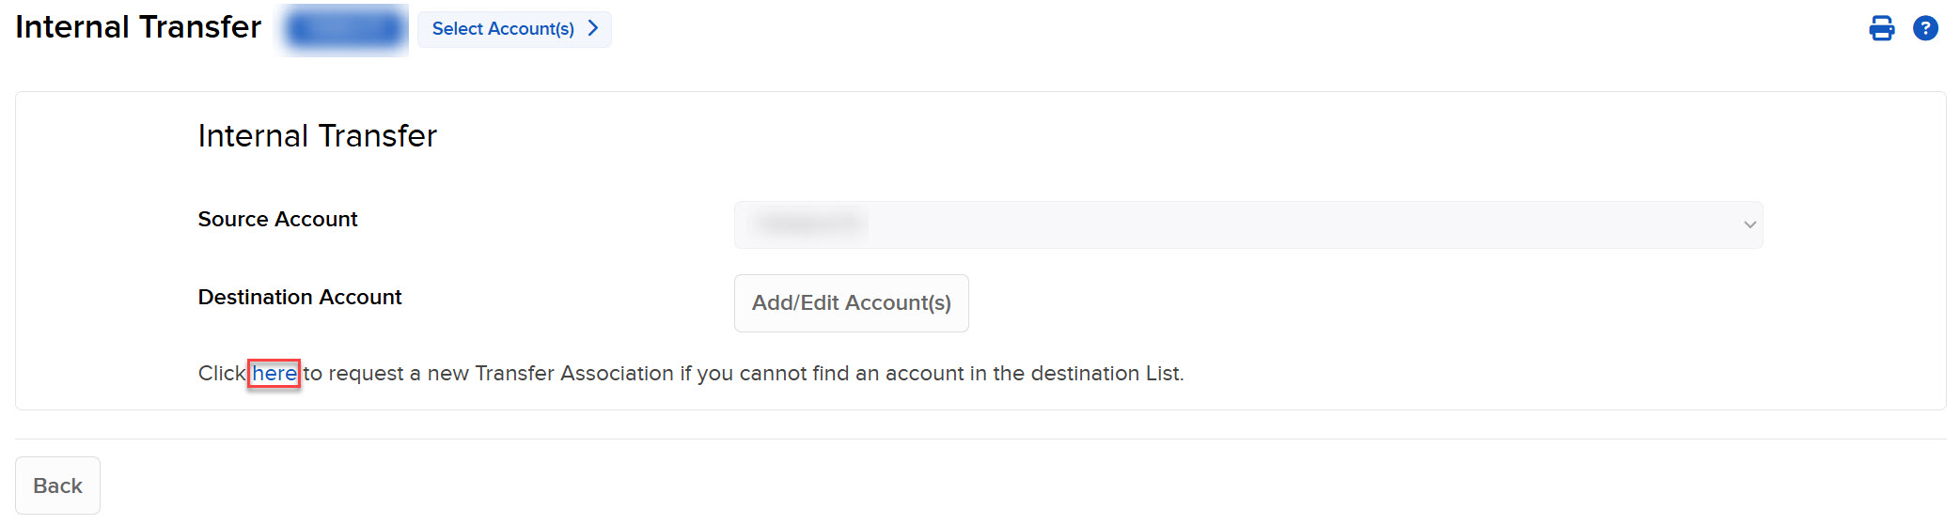Screen dimensions: 1960x524
Task: Click the Internal Transfer card heading
Action: [318, 136]
